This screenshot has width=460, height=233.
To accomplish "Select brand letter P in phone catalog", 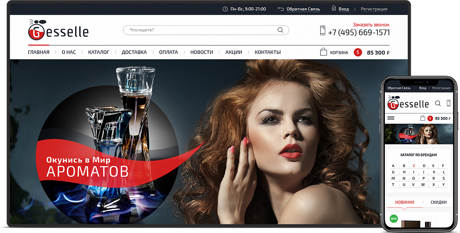I will (x=424, y=178).
